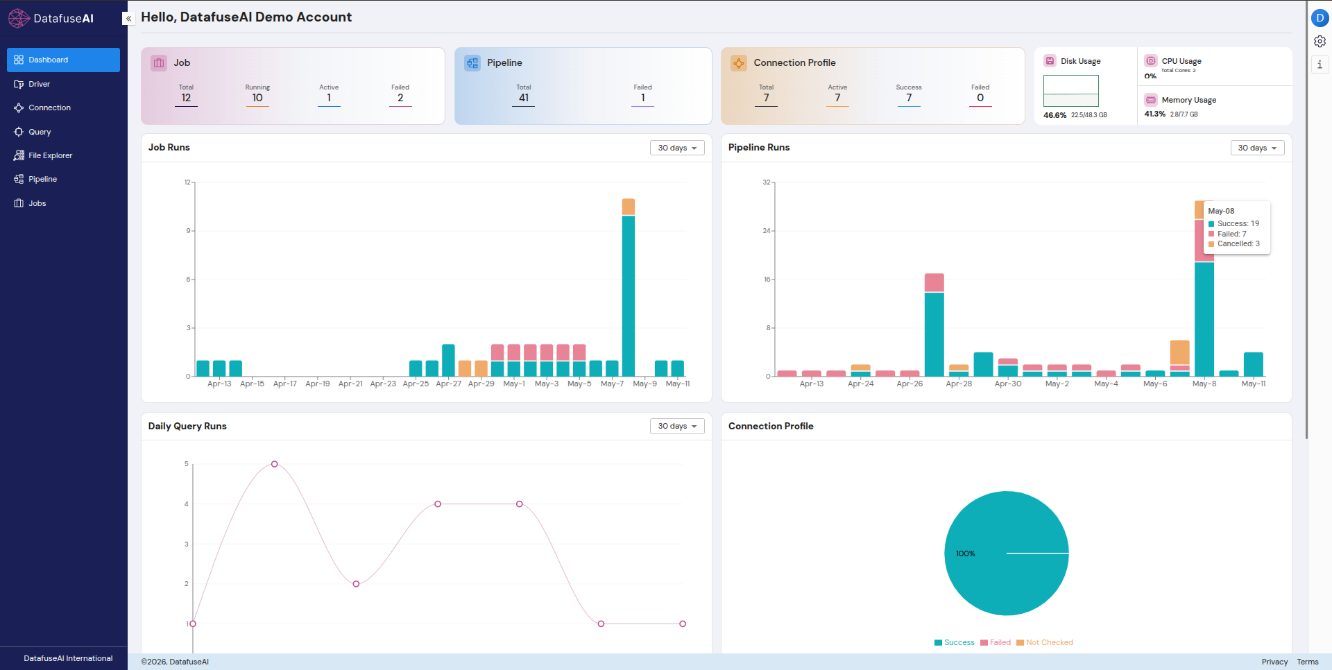This screenshot has height=670, width=1332.
Task: Collapse the sidebar with the double-chevron
Action: click(128, 19)
